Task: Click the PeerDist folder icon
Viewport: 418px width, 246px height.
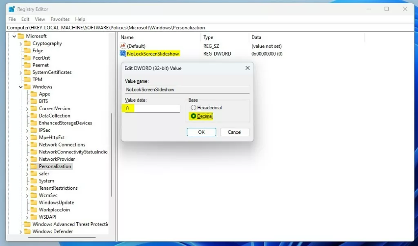Action: point(27,58)
